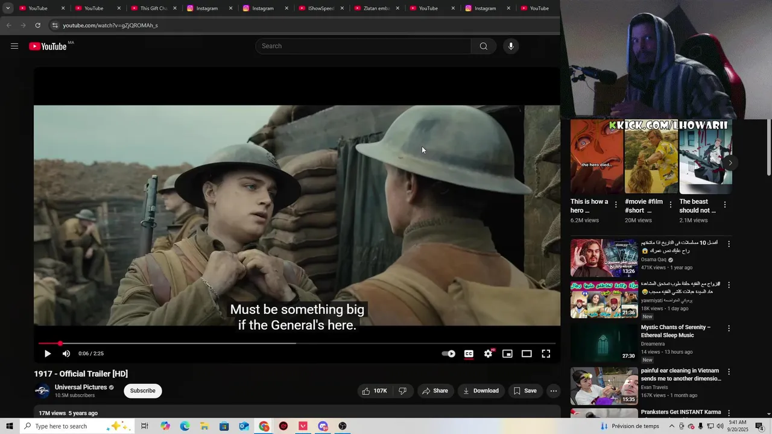Toggle theater mode in the player
This screenshot has width=772, height=434.
click(x=527, y=354)
